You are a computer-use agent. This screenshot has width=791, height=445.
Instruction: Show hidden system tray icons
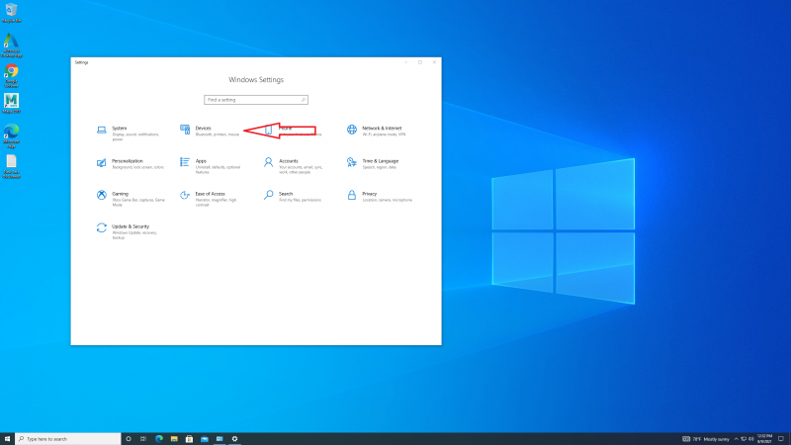(736, 439)
